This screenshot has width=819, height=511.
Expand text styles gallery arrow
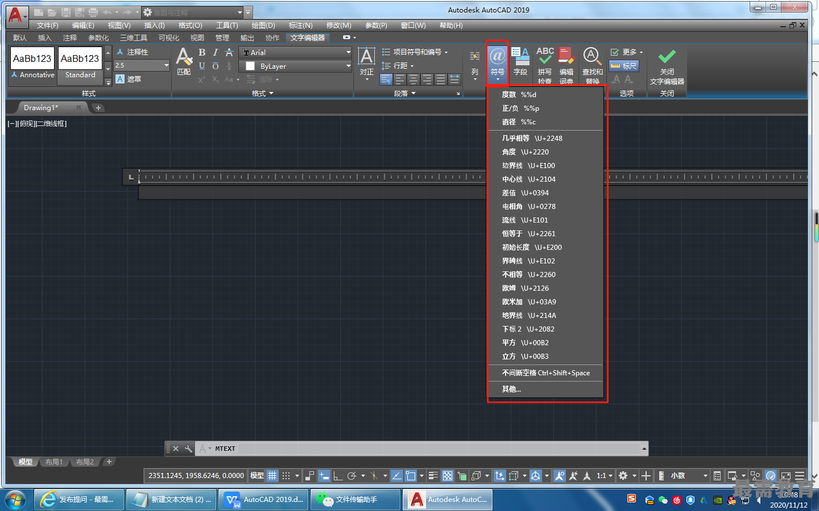pyautogui.click(x=108, y=82)
